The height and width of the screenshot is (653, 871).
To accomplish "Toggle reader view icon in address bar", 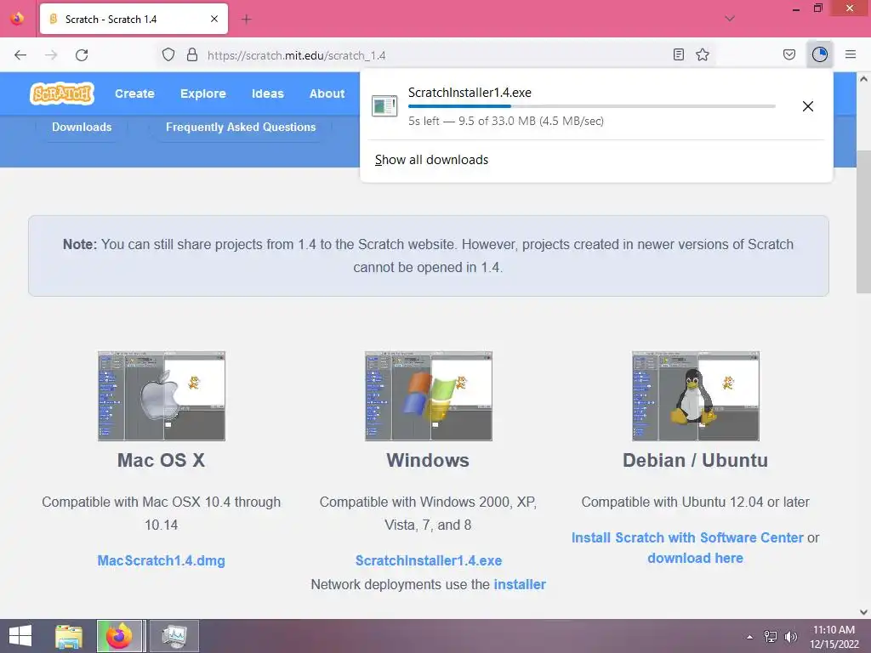I will pos(678,54).
